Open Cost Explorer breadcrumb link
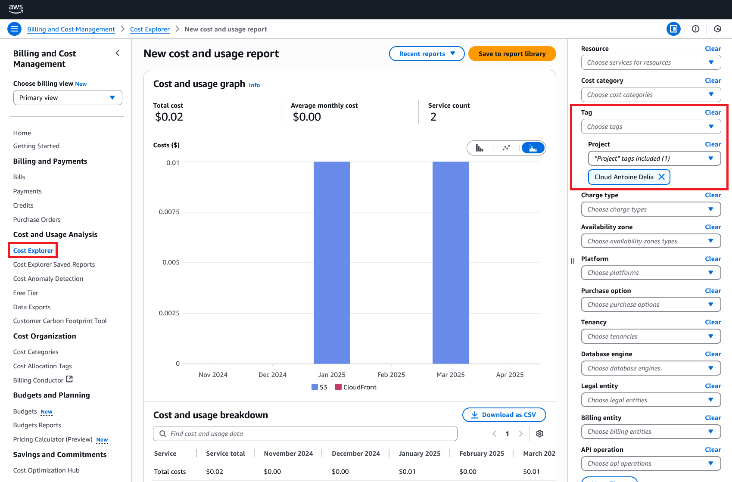The width and height of the screenshot is (732, 482). pos(150,29)
